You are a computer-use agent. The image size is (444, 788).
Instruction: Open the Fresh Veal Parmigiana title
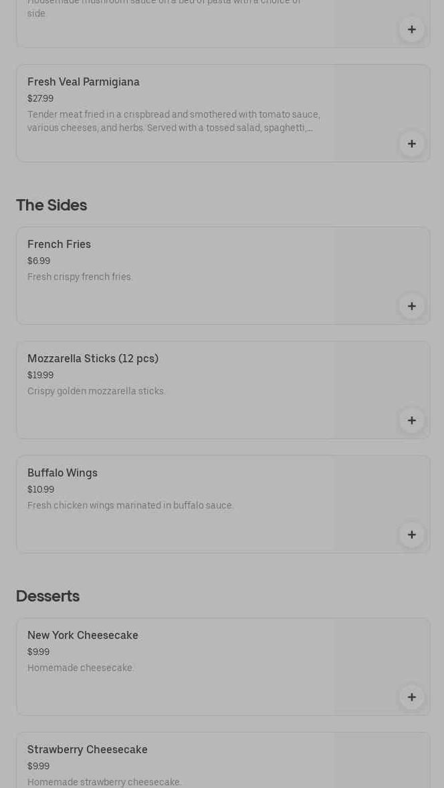tap(84, 82)
